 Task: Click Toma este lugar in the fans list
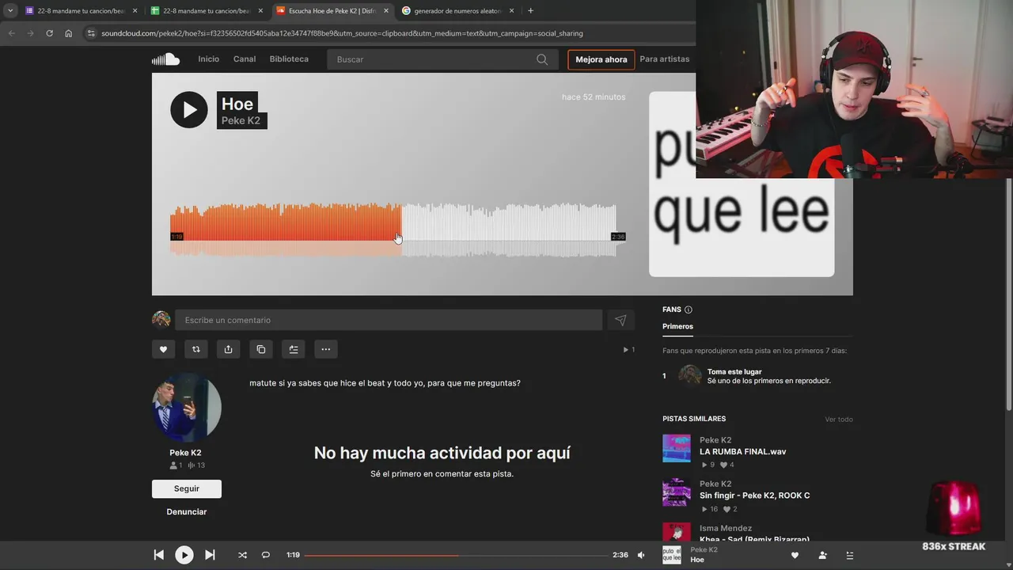tap(734, 371)
